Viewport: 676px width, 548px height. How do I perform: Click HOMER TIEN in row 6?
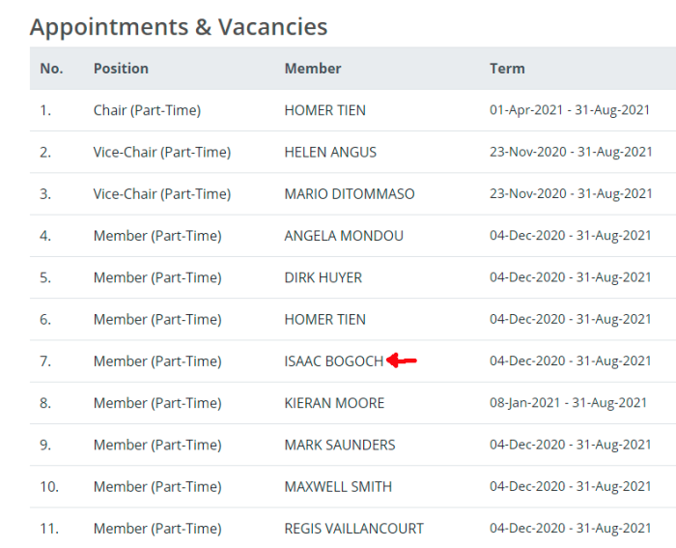tap(325, 320)
